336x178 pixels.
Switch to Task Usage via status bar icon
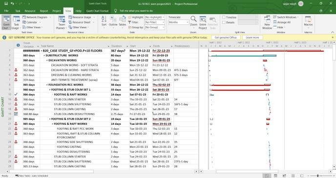275,176
